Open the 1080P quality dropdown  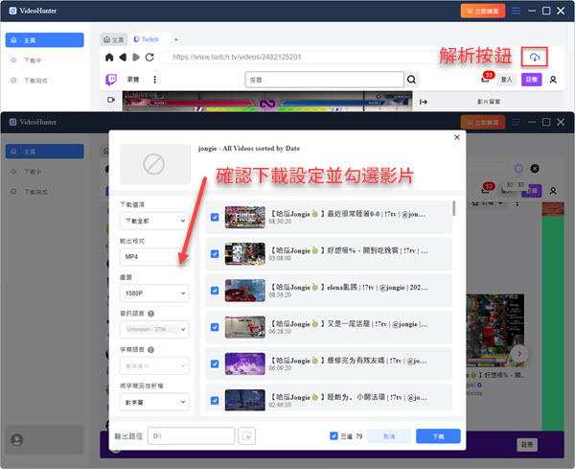click(x=154, y=293)
